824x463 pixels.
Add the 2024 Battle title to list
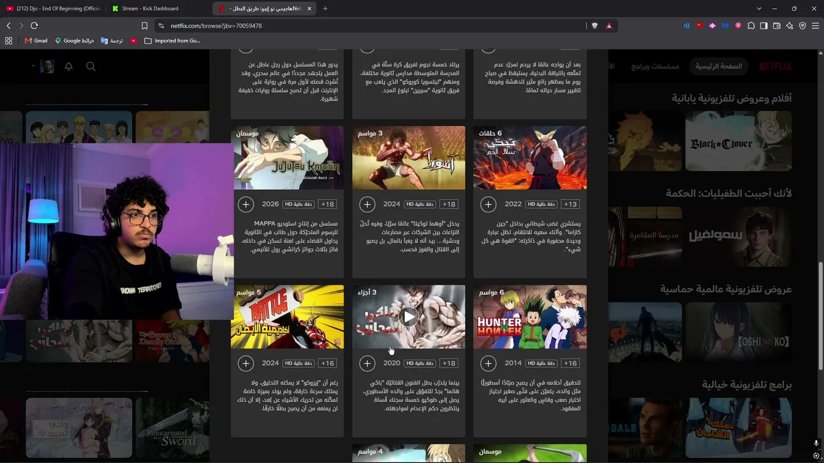click(246, 363)
